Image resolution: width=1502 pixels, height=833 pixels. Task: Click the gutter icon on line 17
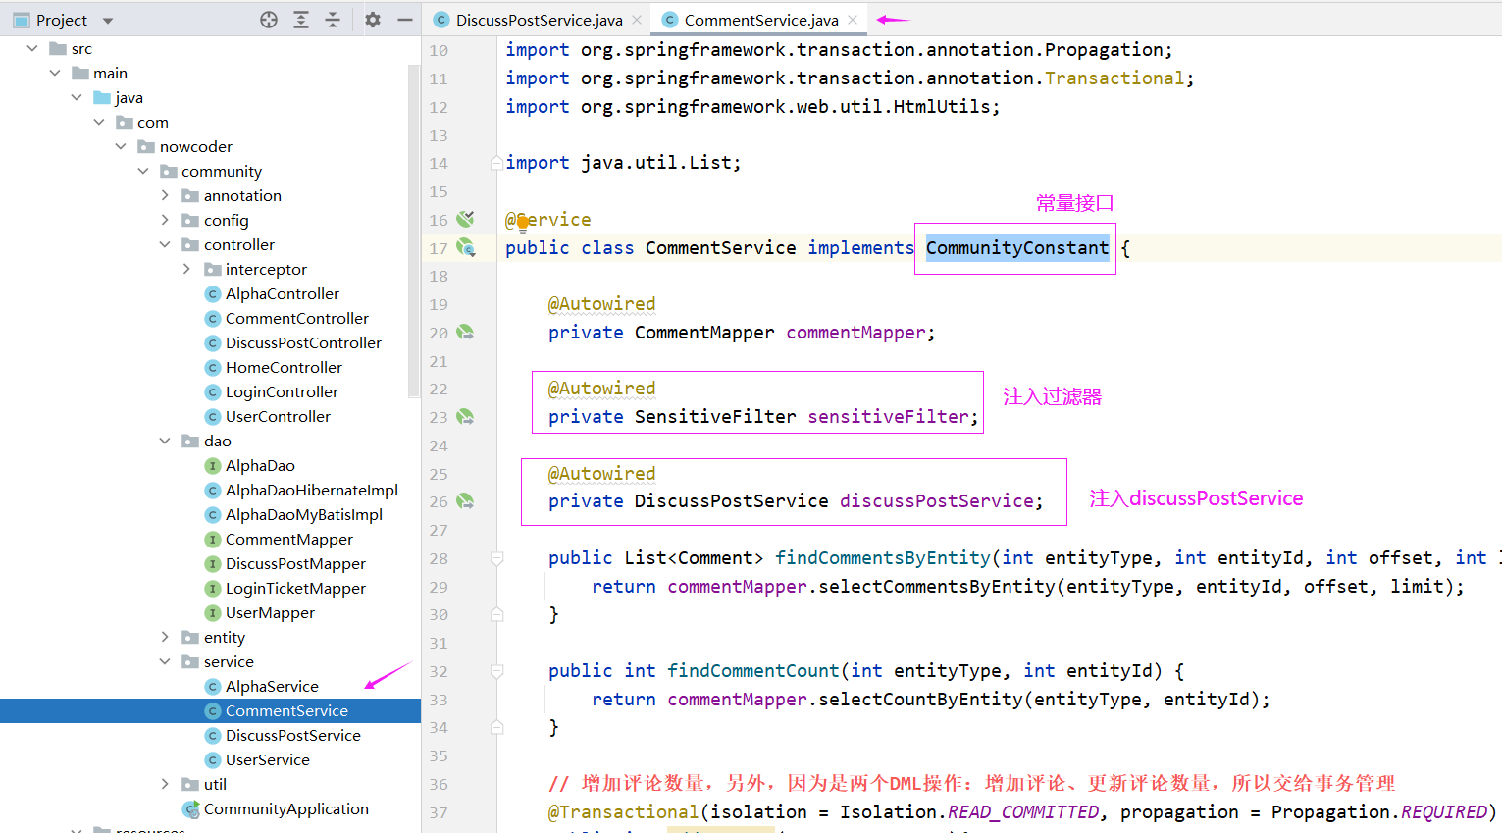(x=465, y=247)
